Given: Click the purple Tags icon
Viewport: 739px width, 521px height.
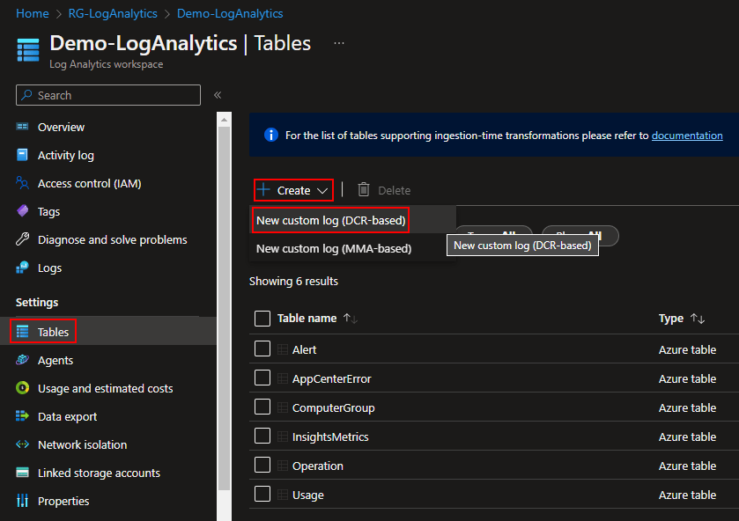Looking at the screenshot, I should [23, 211].
